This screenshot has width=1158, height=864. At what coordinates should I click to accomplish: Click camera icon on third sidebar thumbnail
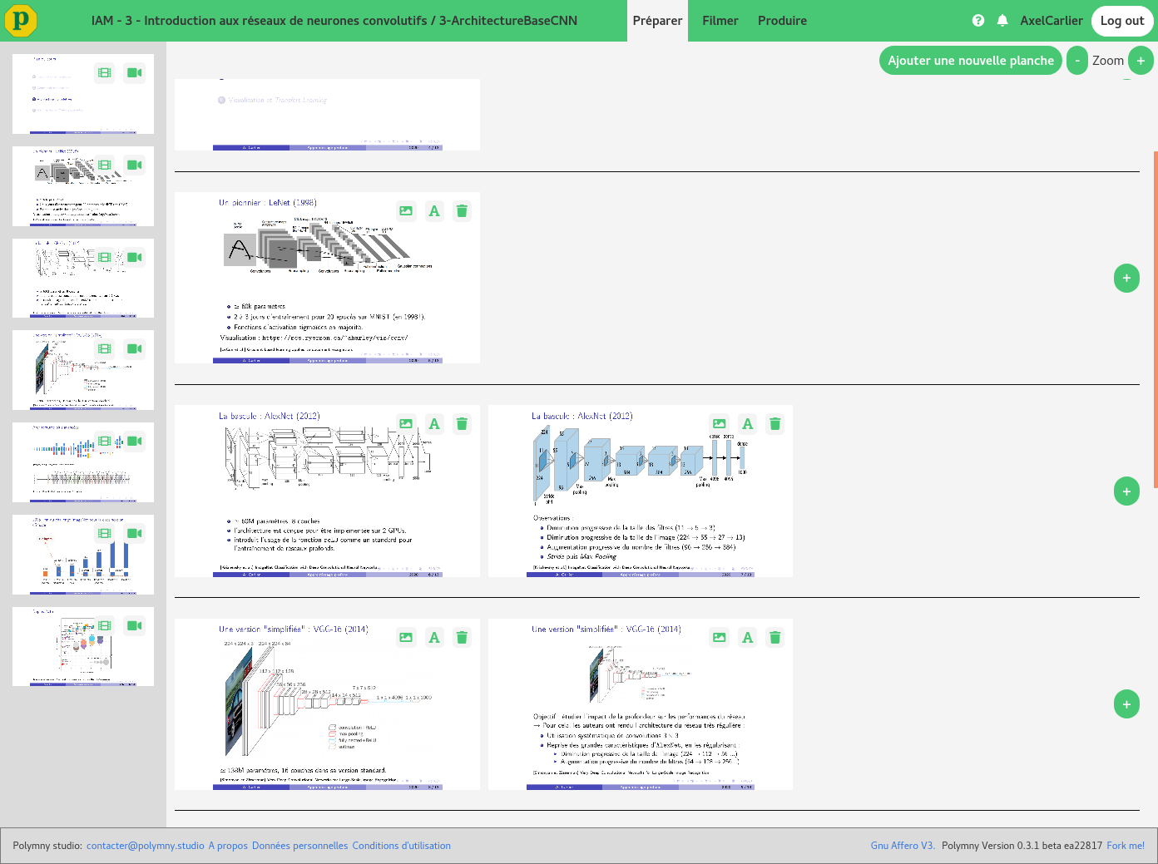(134, 258)
